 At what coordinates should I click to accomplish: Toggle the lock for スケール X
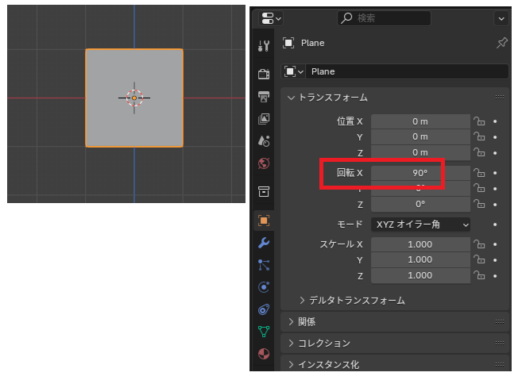tap(479, 244)
